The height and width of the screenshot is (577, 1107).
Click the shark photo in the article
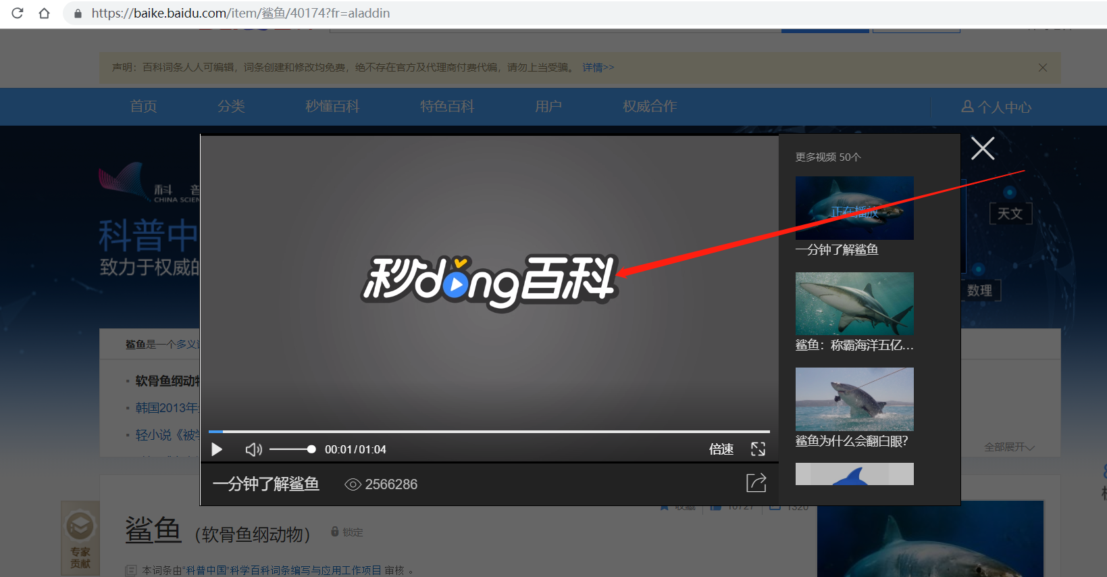pyautogui.click(x=930, y=539)
